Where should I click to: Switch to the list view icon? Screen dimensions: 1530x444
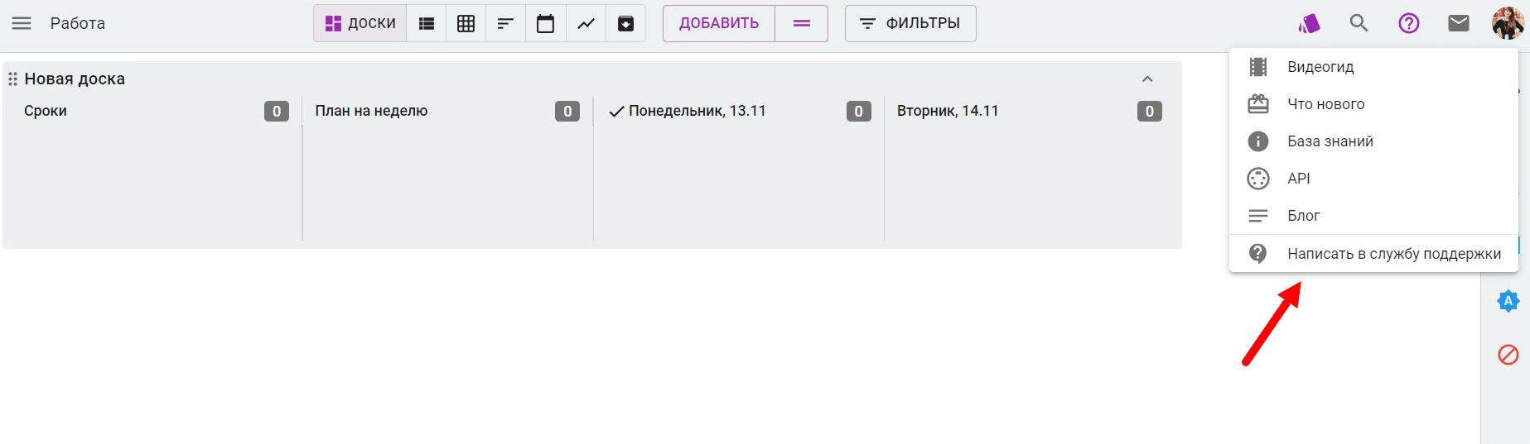pyautogui.click(x=427, y=23)
